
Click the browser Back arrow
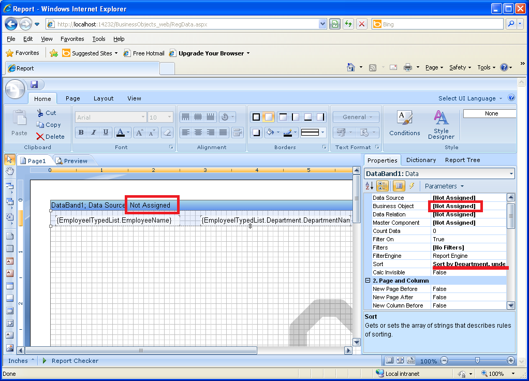pos(11,24)
